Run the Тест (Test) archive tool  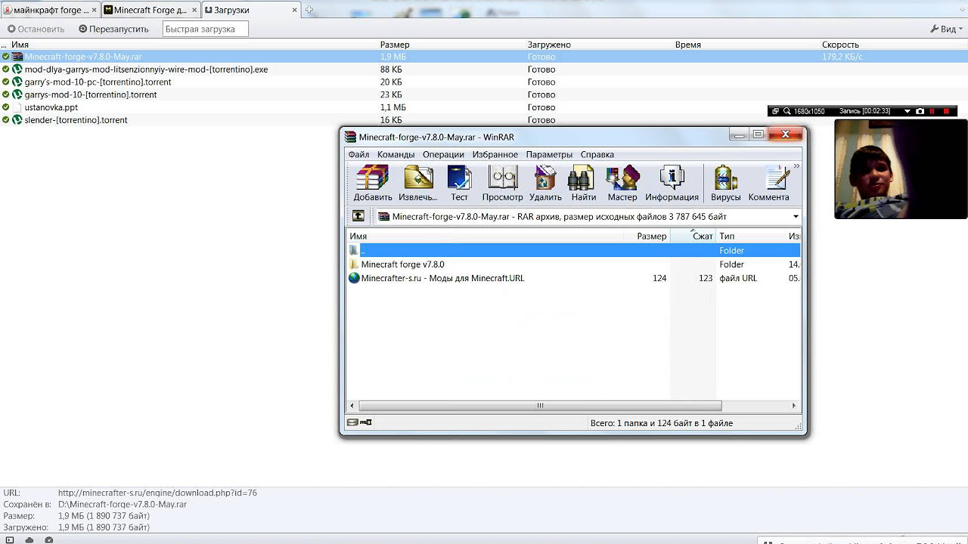460,184
